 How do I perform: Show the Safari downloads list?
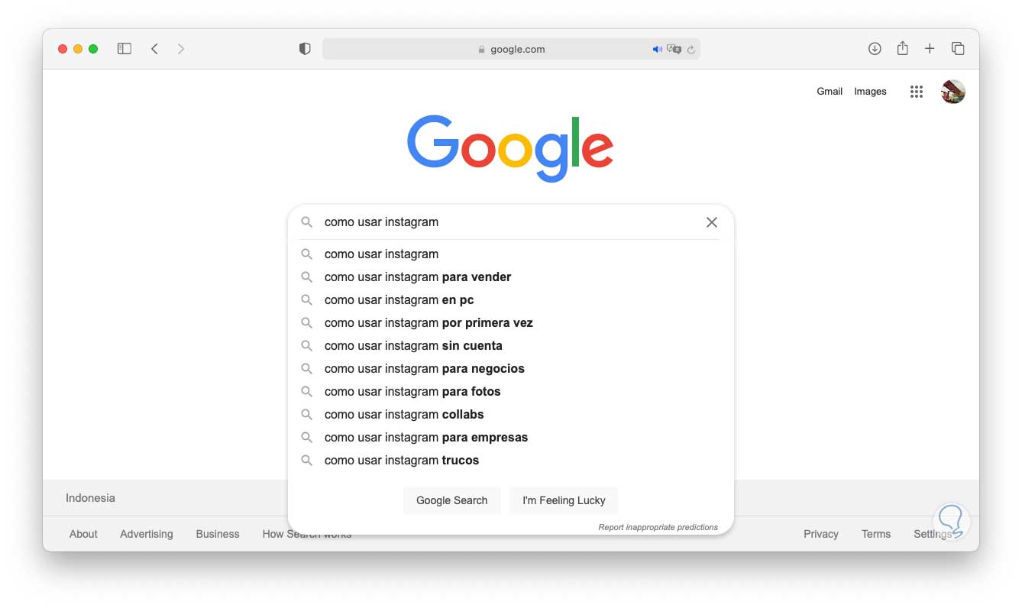[x=875, y=49]
